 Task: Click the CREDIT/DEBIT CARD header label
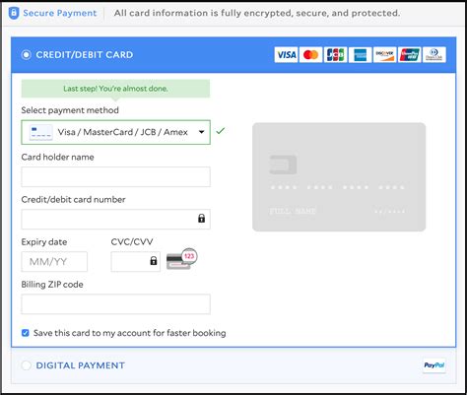click(85, 54)
